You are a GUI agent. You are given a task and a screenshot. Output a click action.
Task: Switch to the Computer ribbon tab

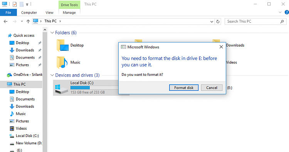click(29, 13)
